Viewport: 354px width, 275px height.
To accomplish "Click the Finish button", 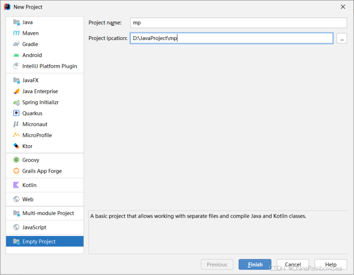I will (255, 265).
